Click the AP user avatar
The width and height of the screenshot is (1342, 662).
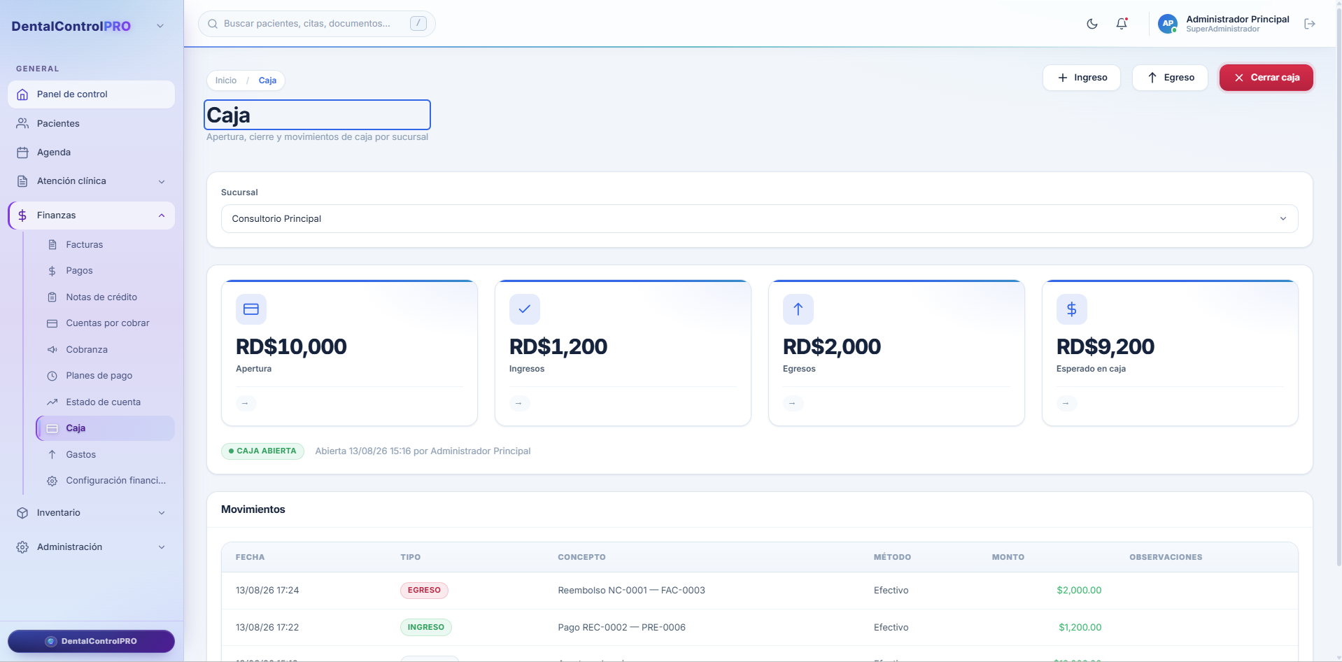(1168, 24)
